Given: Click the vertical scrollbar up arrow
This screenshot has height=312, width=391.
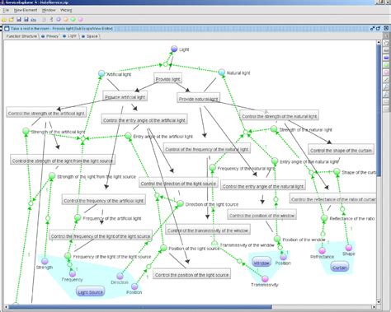Looking at the screenshot, I should 379,43.
